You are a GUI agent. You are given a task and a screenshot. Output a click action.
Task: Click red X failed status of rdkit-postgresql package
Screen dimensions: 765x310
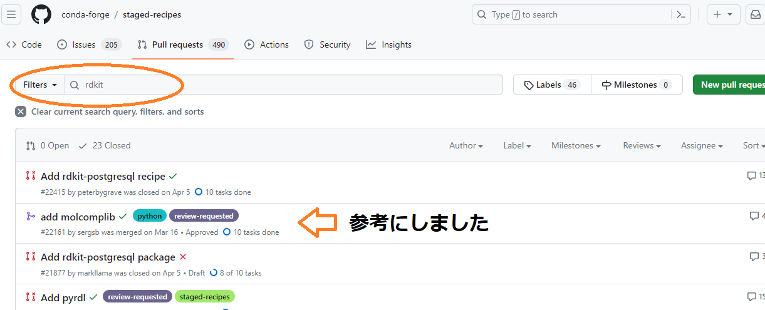(183, 257)
